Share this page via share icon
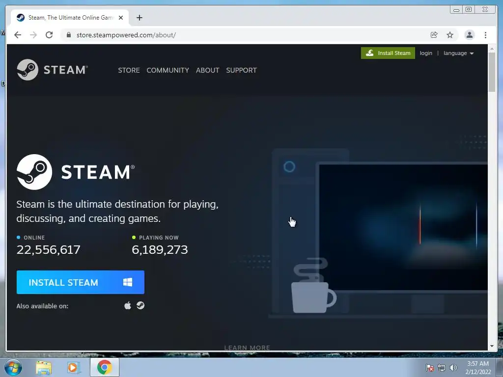This screenshot has height=377, width=503. 434,35
